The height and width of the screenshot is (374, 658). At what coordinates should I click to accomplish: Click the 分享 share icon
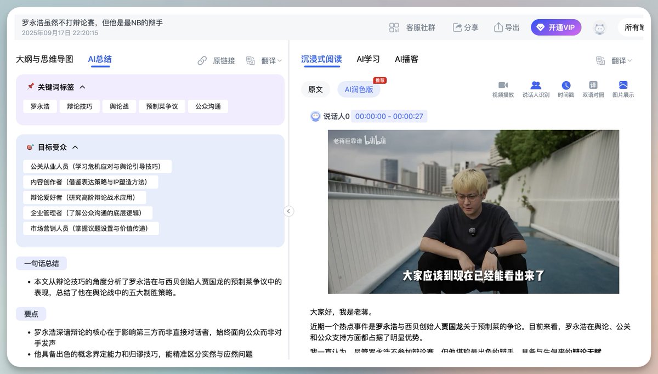(457, 27)
